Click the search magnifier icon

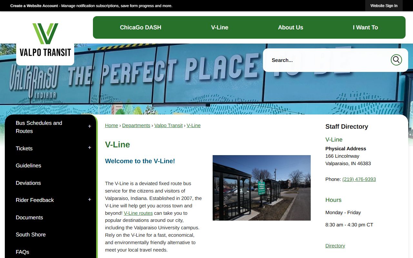click(x=396, y=60)
